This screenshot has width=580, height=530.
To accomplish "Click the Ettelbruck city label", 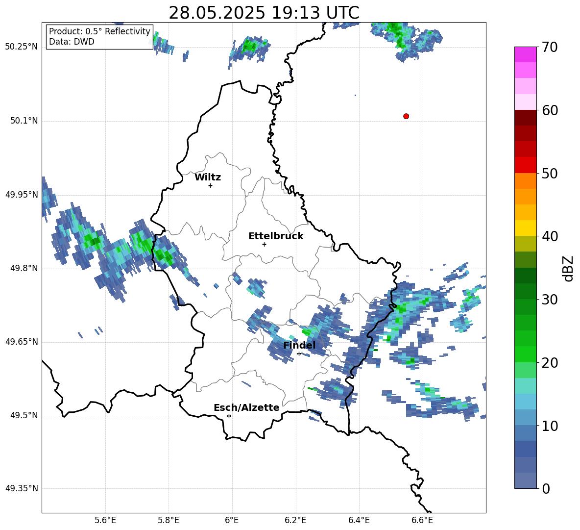I will 276,236.
